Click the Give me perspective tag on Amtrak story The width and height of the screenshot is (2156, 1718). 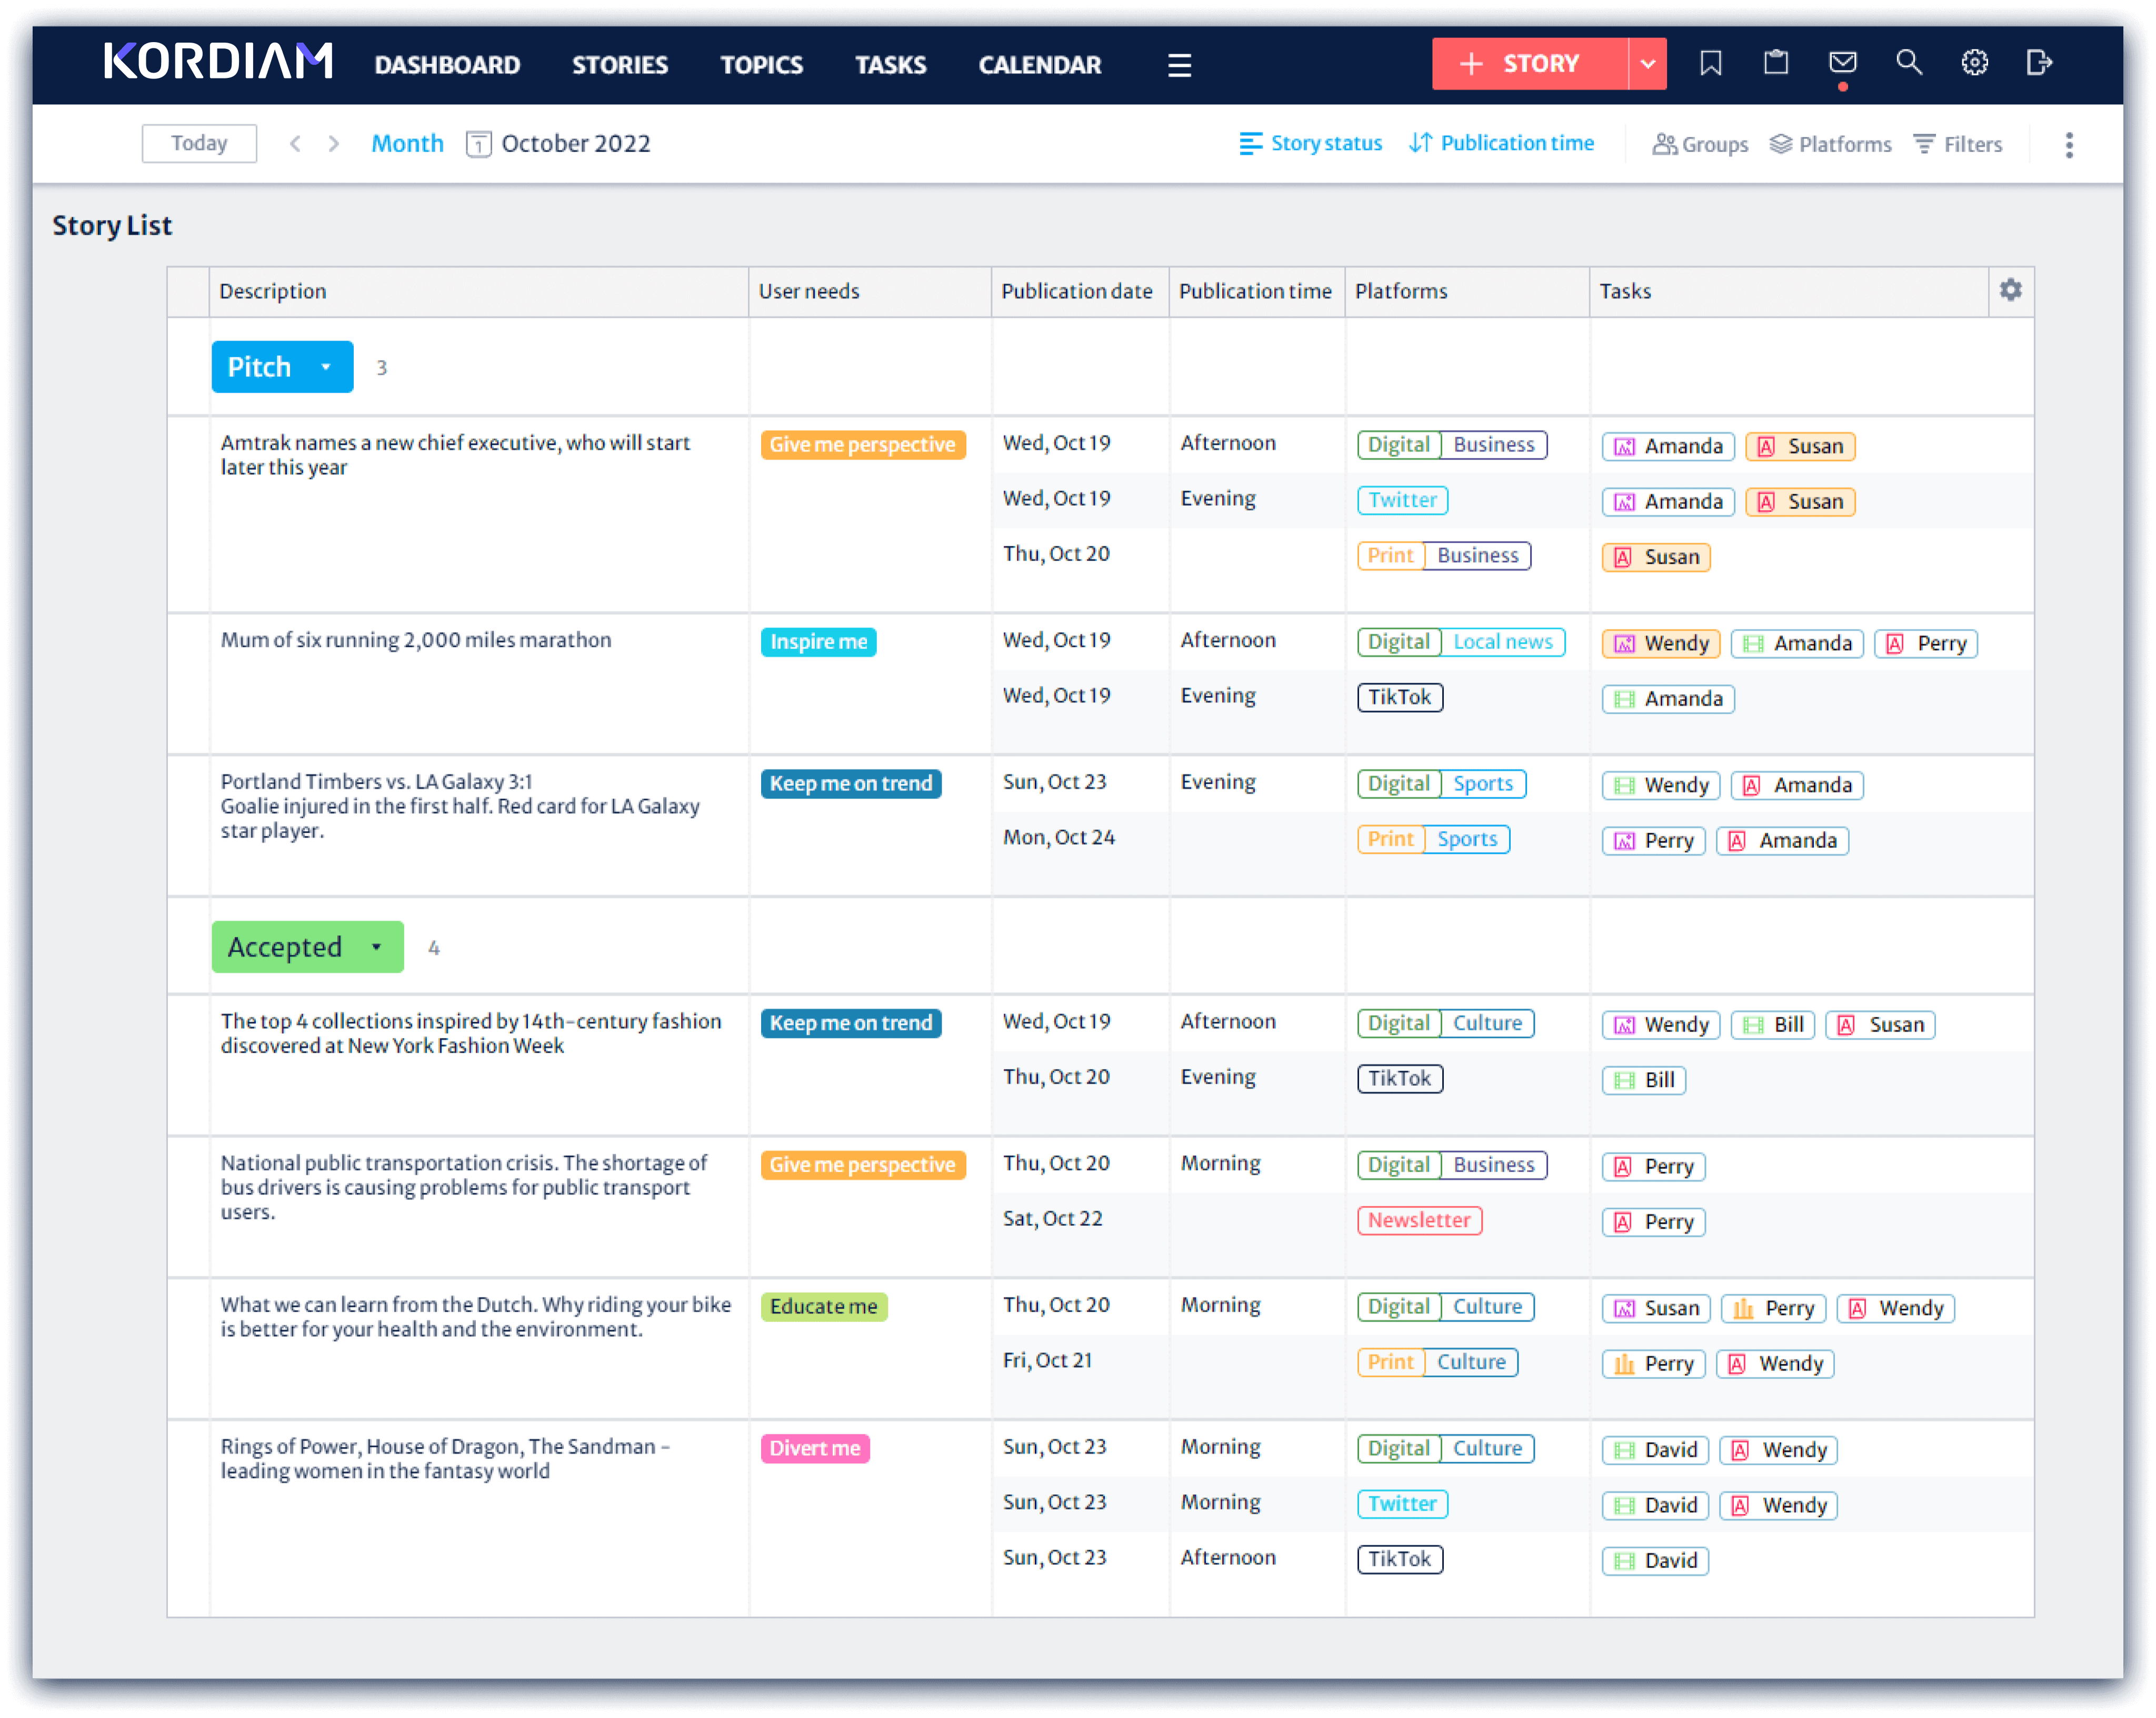tap(862, 445)
